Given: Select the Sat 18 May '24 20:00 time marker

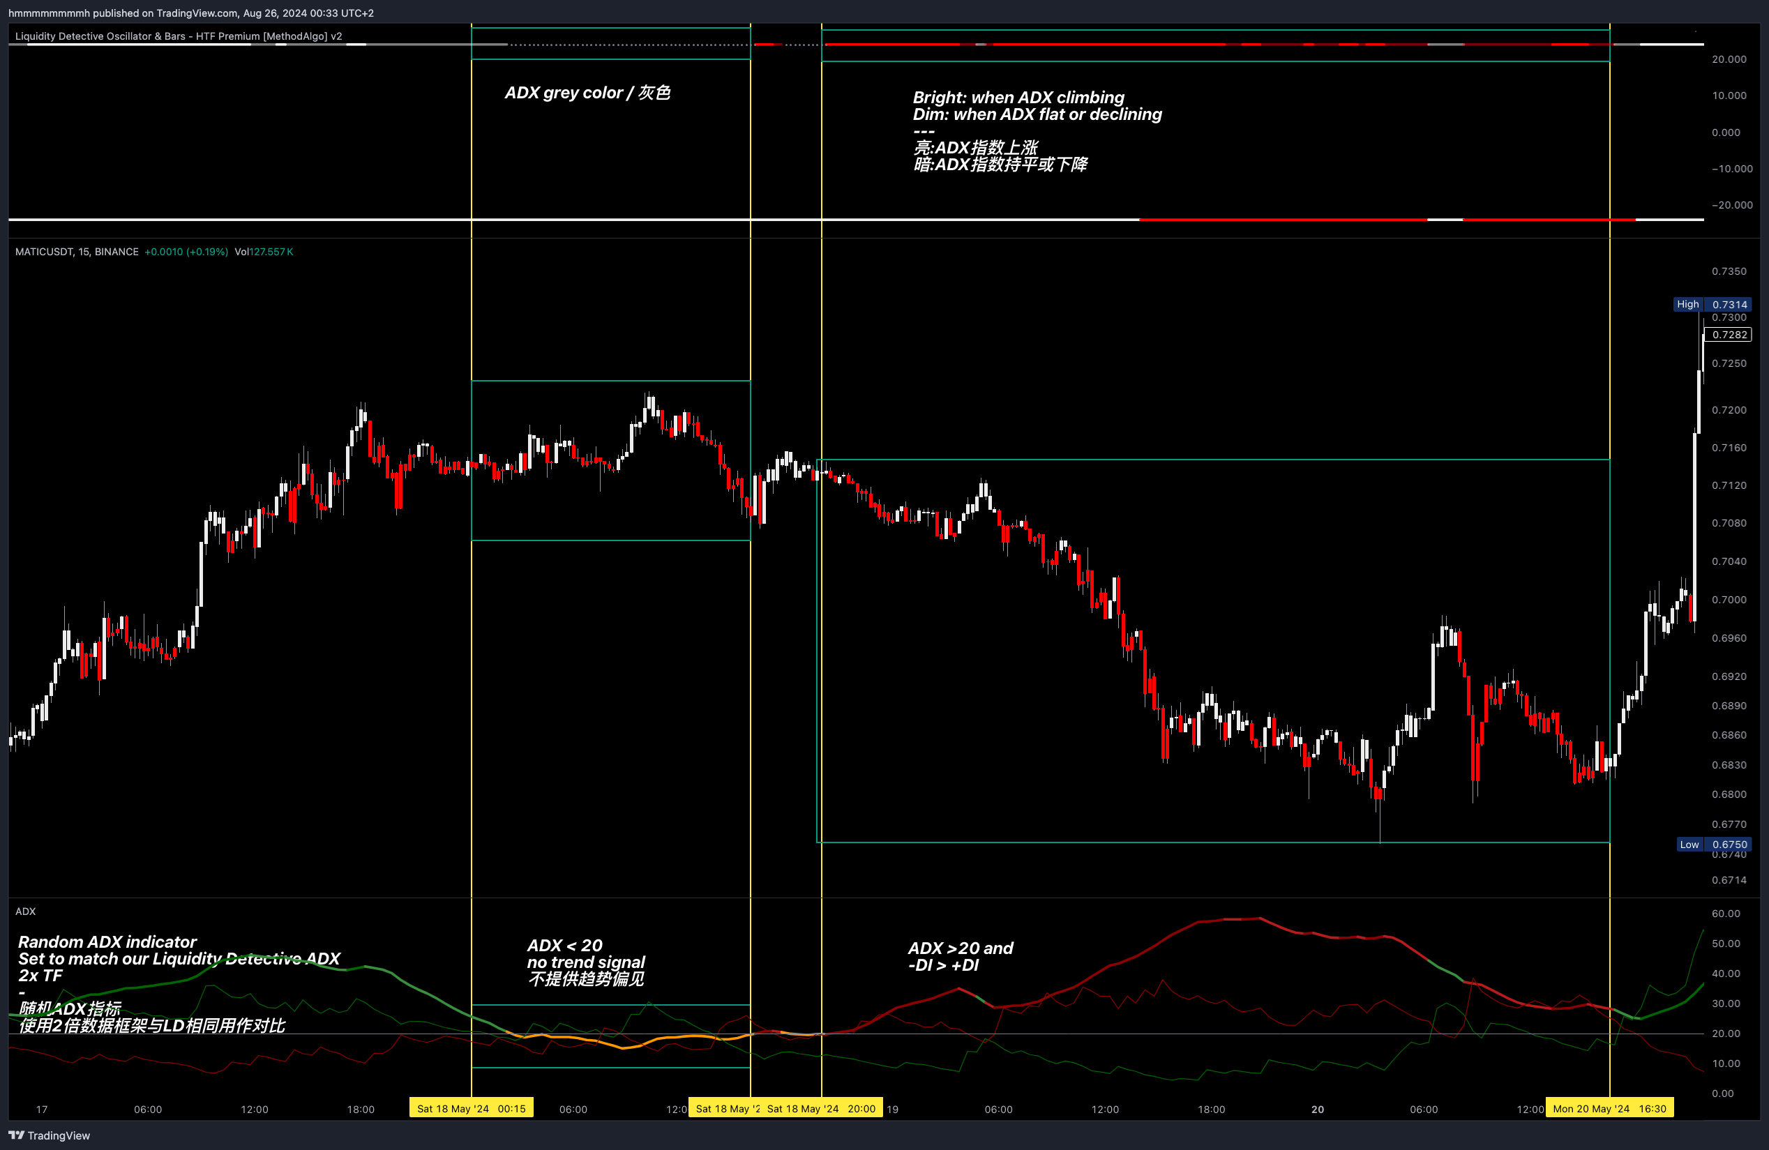Looking at the screenshot, I should point(821,1108).
